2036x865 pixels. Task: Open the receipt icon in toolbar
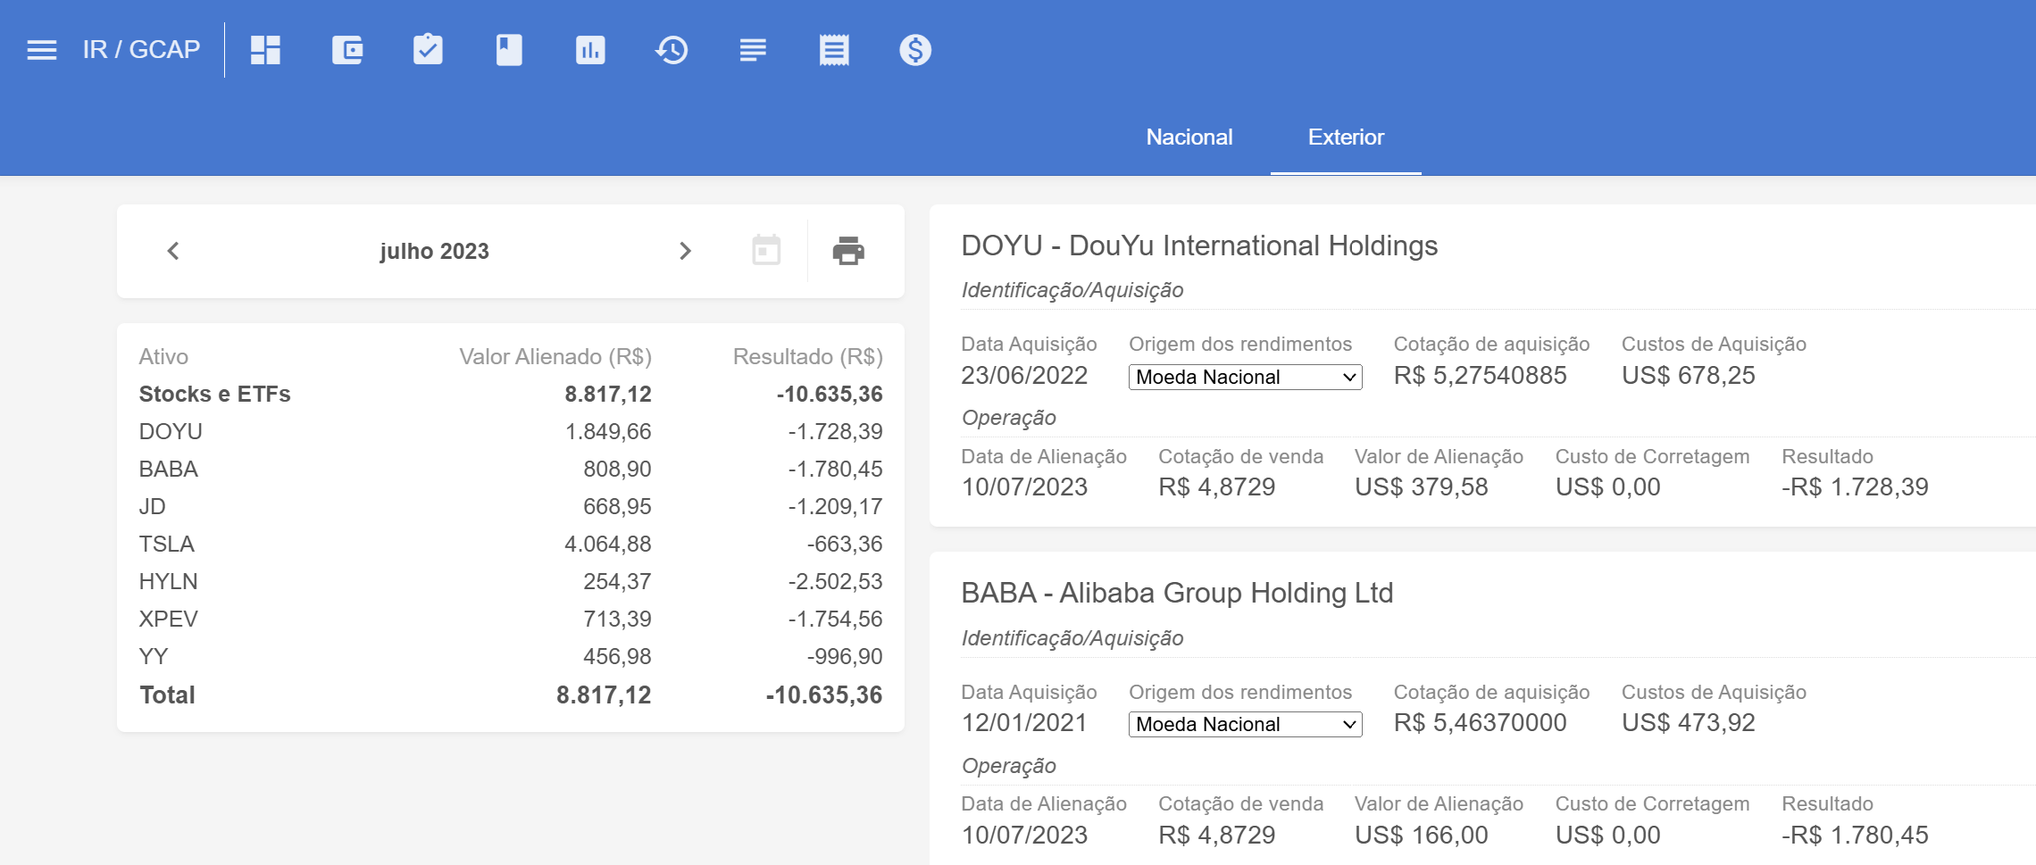pos(834,50)
